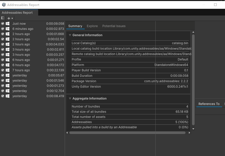This screenshot has width=225, height=156.
Task: Click checkmark of 0:00:05.67 build
Action: pyautogui.click(x=3, y=75)
